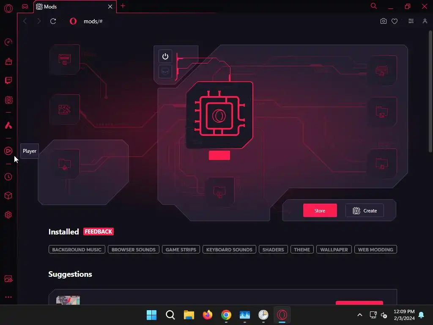The height and width of the screenshot is (325, 433).
Task: Reload the current page
Action: point(53,21)
